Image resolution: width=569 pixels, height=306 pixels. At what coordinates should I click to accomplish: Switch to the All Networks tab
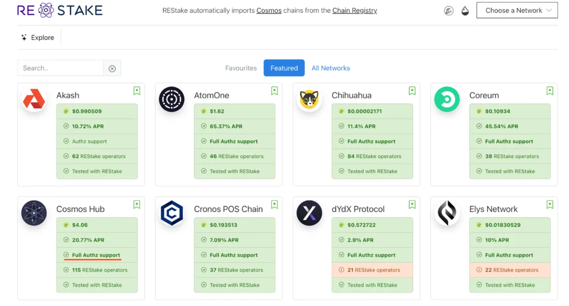click(x=331, y=68)
